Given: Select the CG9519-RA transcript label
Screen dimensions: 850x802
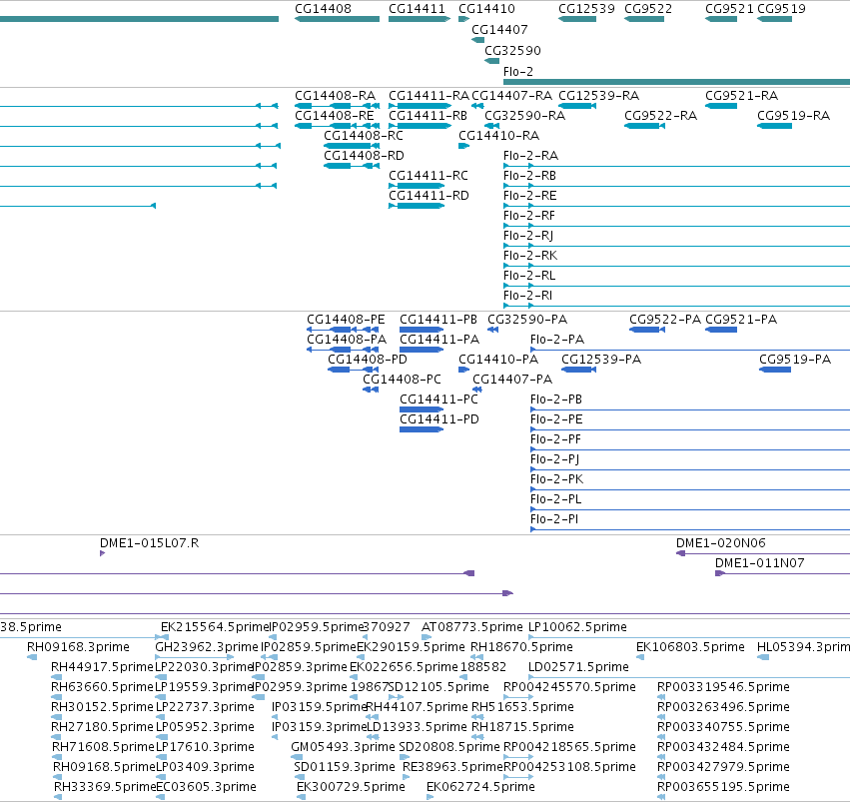Looking at the screenshot, I should click(794, 116).
